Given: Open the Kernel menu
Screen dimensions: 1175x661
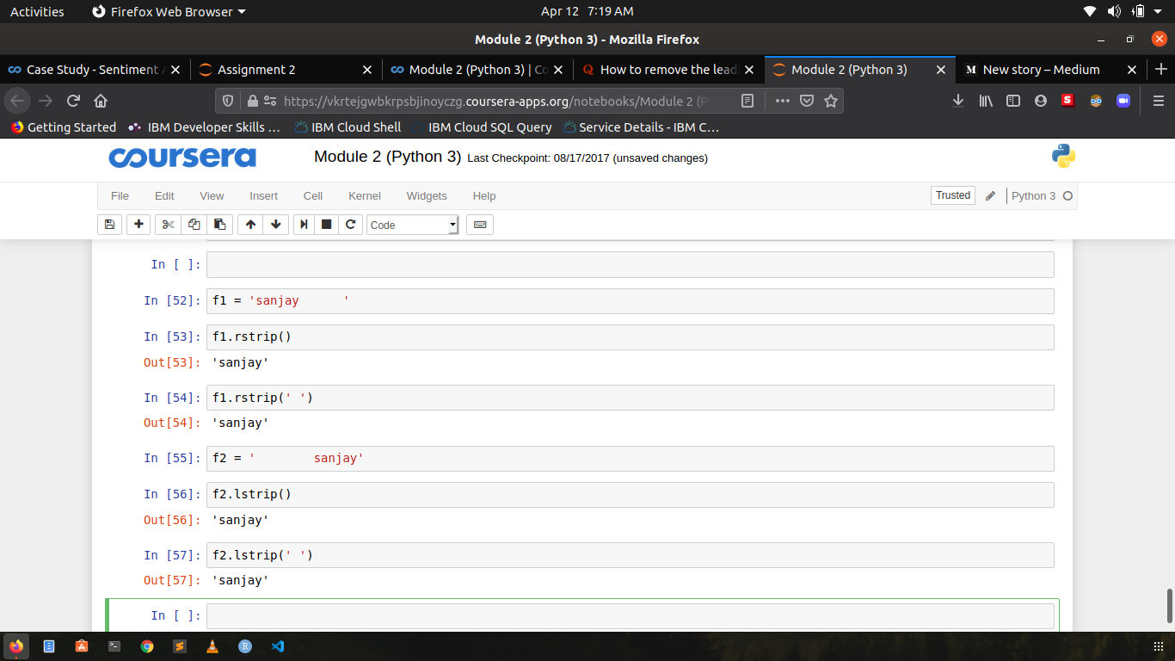Looking at the screenshot, I should pyautogui.click(x=365, y=196).
